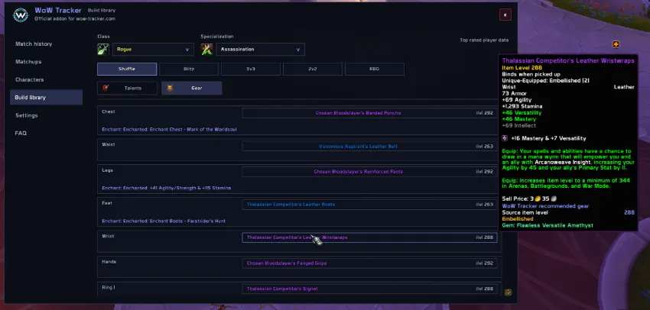
Task: Click the Feet slot label
Action: [x=107, y=203]
